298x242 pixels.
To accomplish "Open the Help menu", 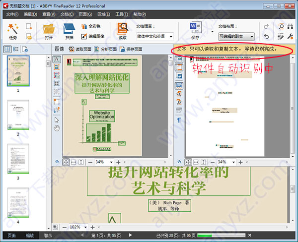I will pos(140,14).
